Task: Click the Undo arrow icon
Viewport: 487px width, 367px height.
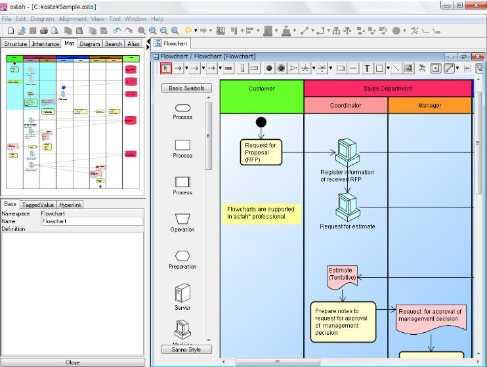Action: coord(117,31)
